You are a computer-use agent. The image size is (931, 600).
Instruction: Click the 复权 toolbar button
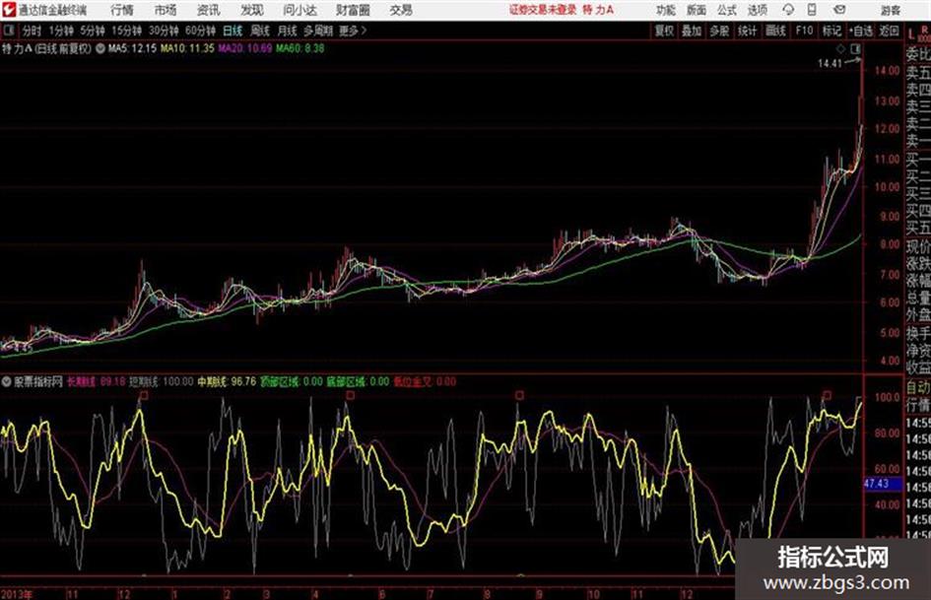point(664,31)
